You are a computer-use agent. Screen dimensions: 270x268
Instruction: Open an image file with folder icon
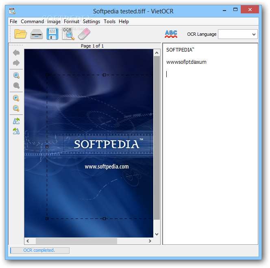(20, 34)
